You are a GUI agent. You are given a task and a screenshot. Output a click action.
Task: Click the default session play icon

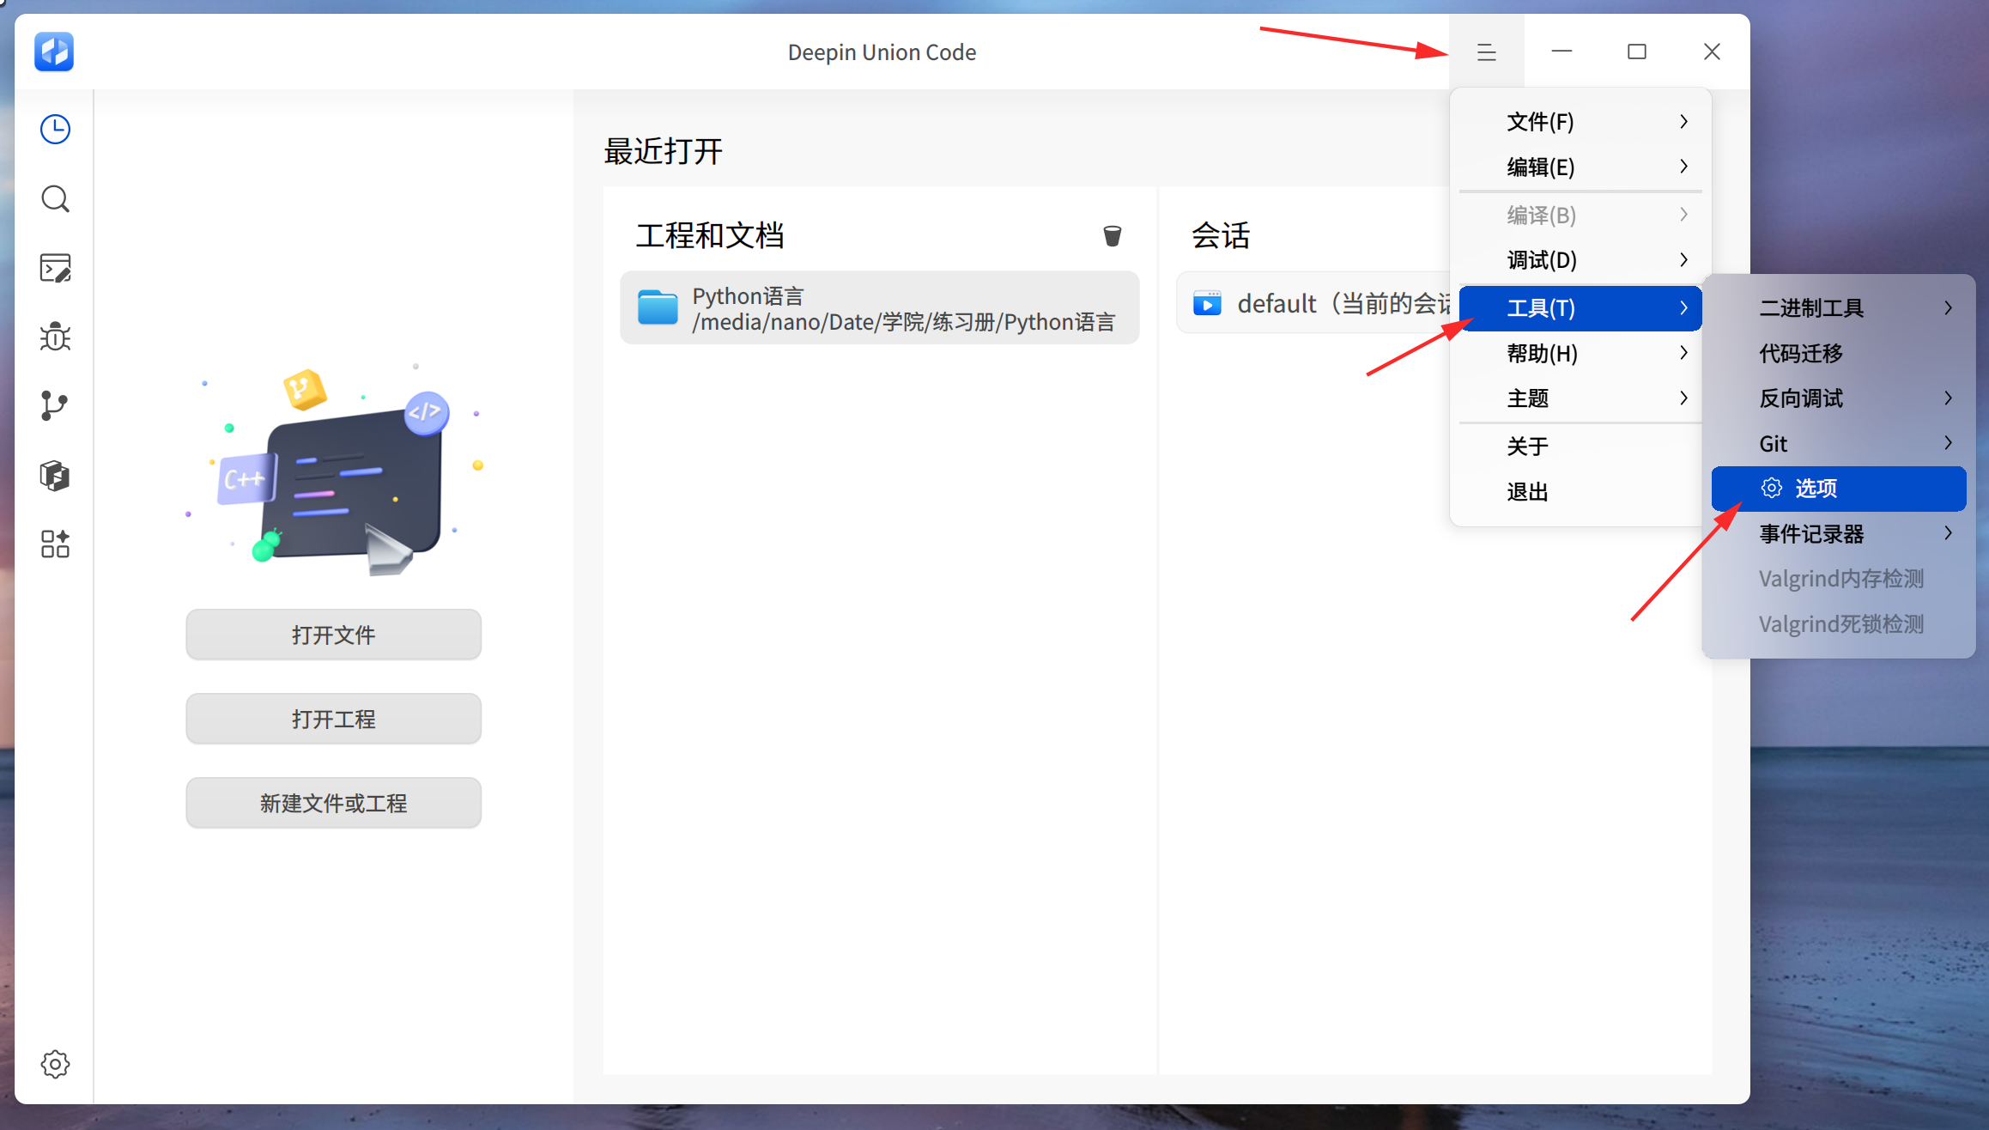1207,303
